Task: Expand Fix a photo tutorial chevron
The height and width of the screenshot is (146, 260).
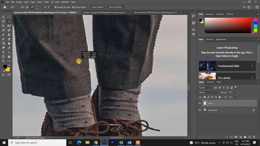Action: click(x=252, y=77)
